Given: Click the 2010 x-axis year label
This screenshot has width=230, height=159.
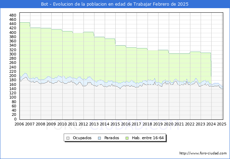Looking at the screenshot, I should 62,124.
